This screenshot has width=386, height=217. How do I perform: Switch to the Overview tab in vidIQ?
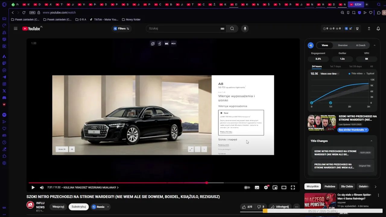[x=343, y=45]
